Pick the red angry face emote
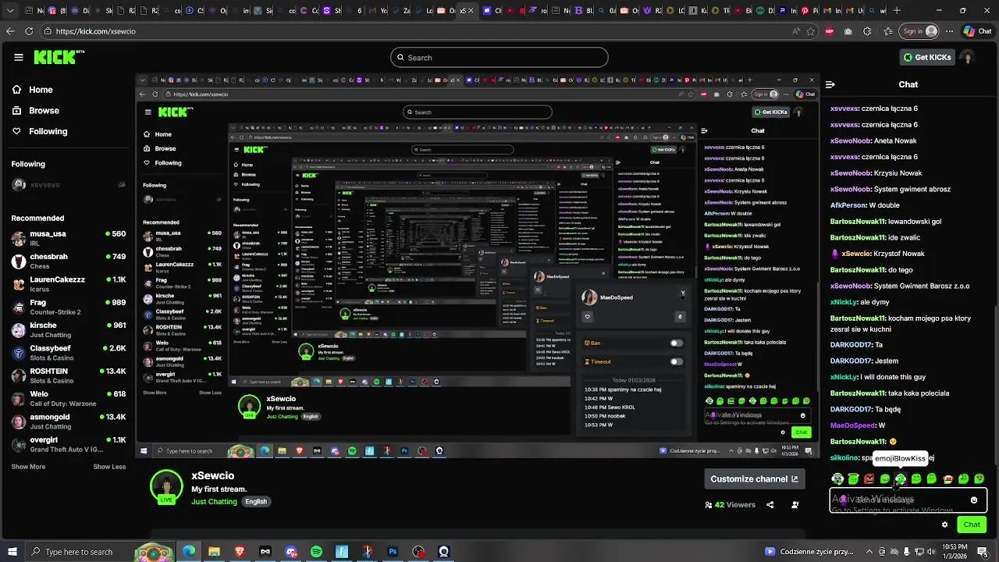The image size is (999, 562). coord(869,478)
